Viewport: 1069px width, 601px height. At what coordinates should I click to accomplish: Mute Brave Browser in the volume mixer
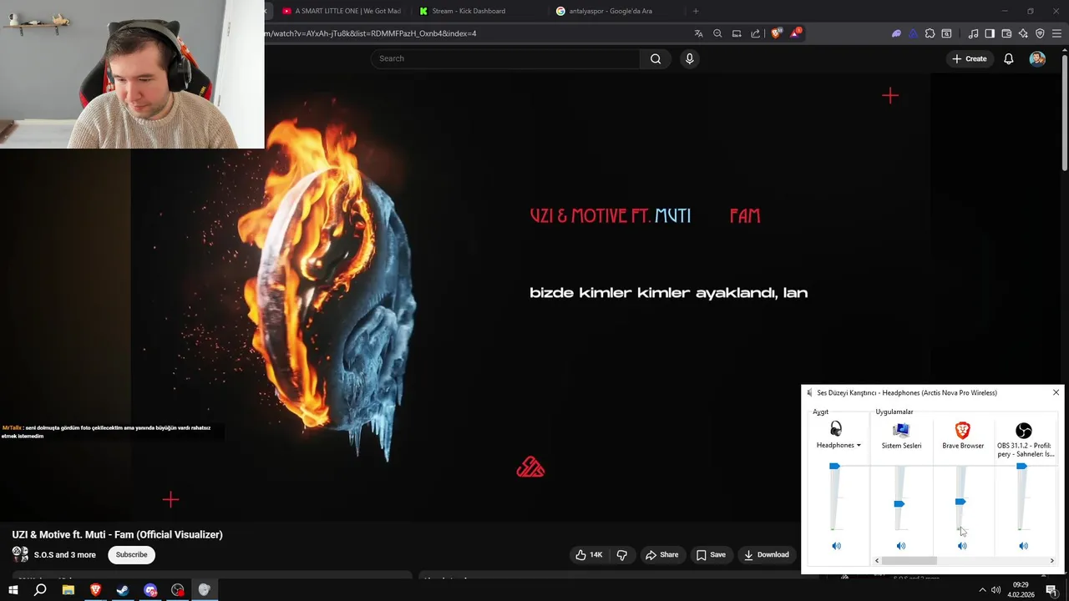tap(962, 546)
